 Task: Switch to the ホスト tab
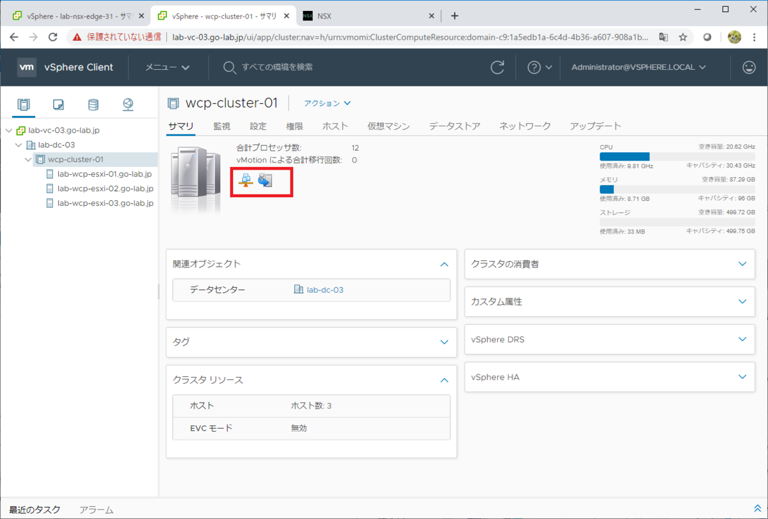[335, 126]
